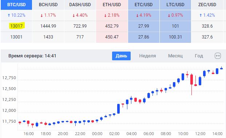Switch chart to Месяц (month) period
This screenshot has height=138, width=226.
click(x=175, y=56)
